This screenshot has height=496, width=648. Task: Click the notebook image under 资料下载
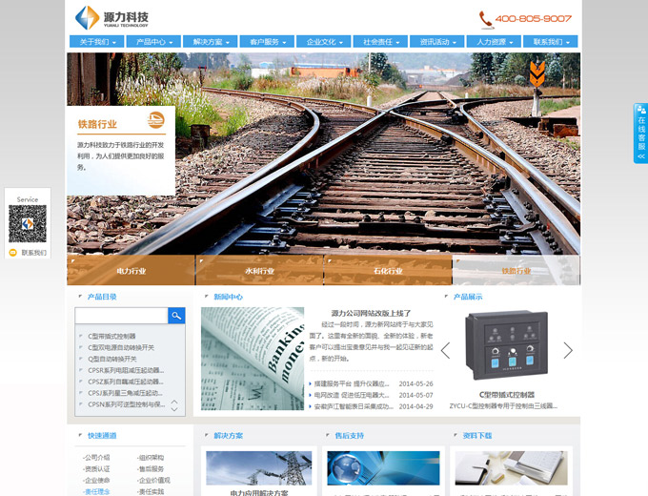coord(511,468)
